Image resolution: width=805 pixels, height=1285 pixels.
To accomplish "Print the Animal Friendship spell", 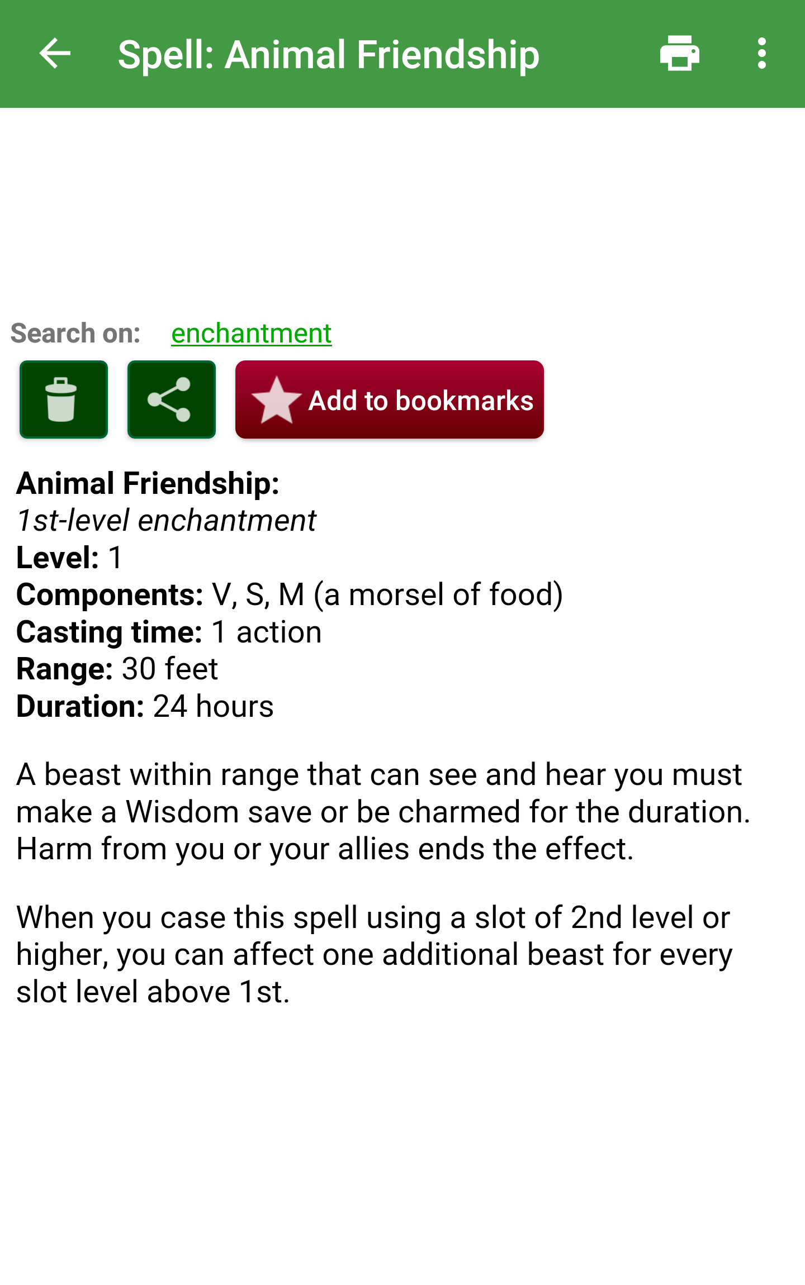I will click(x=679, y=54).
